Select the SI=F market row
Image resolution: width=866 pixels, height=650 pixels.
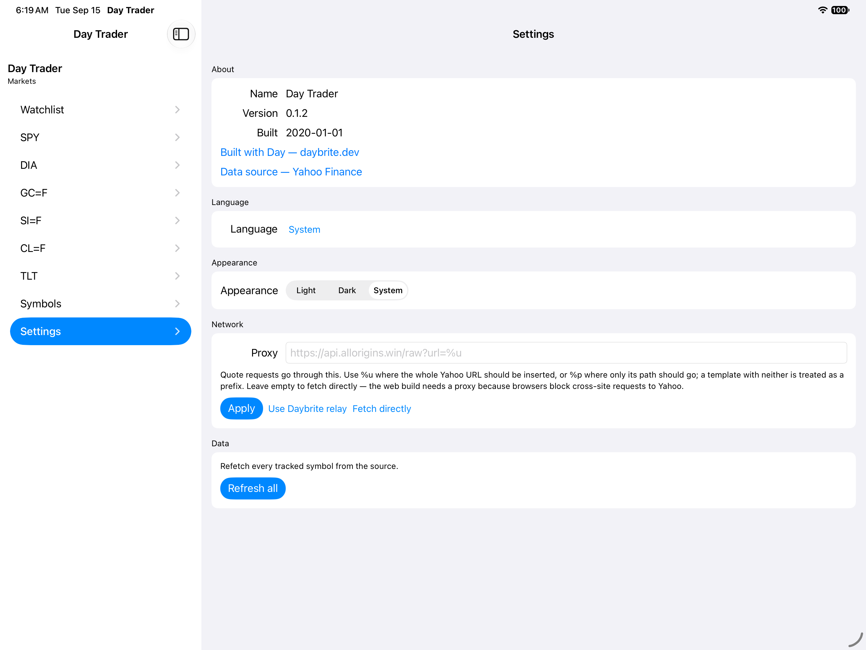coord(101,220)
